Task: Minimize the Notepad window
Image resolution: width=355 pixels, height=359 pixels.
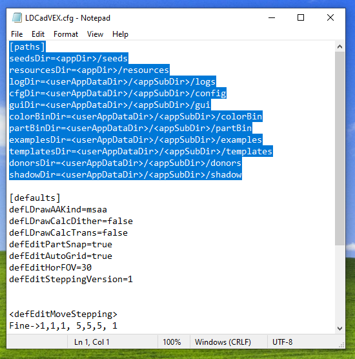Action: click(272, 17)
